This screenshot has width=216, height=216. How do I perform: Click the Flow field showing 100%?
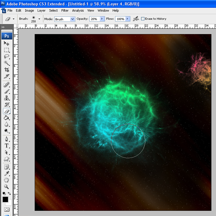point(121,19)
